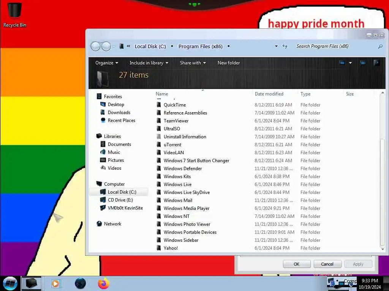The height and width of the screenshot is (291, 389).
Task: Click Cancel in the background dialog
Action: (327, 264)
